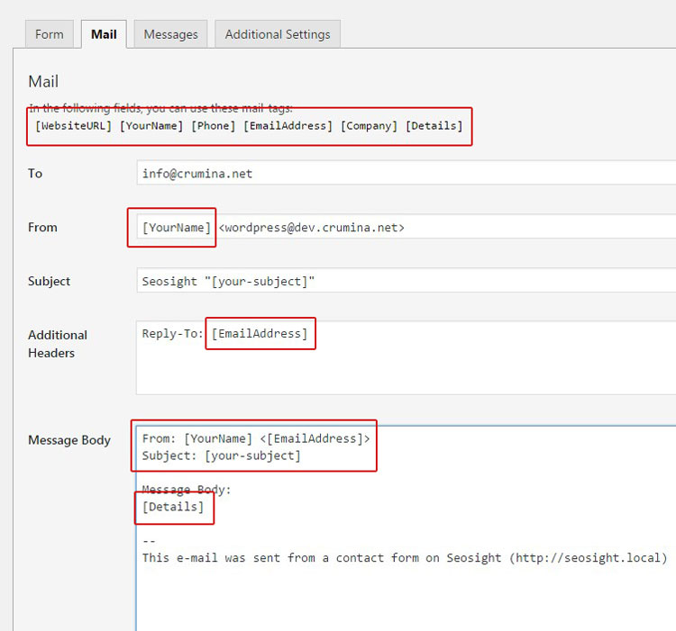
Task: Click the Message Body field label
Action: 69,440
